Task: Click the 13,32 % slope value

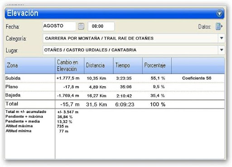Action: pos(65,122)
